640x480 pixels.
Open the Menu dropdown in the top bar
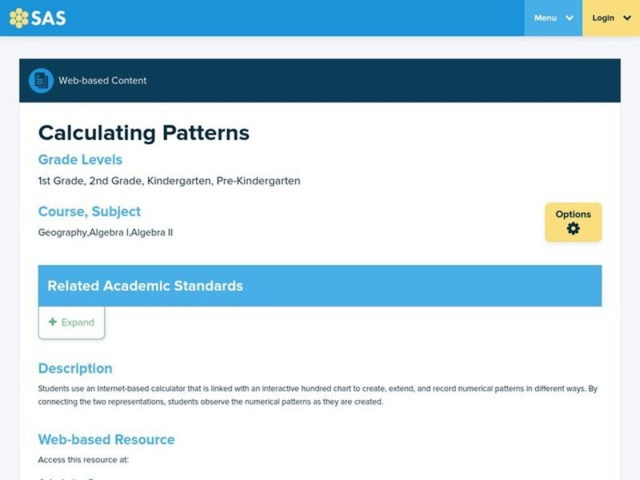tap(553, 18)
